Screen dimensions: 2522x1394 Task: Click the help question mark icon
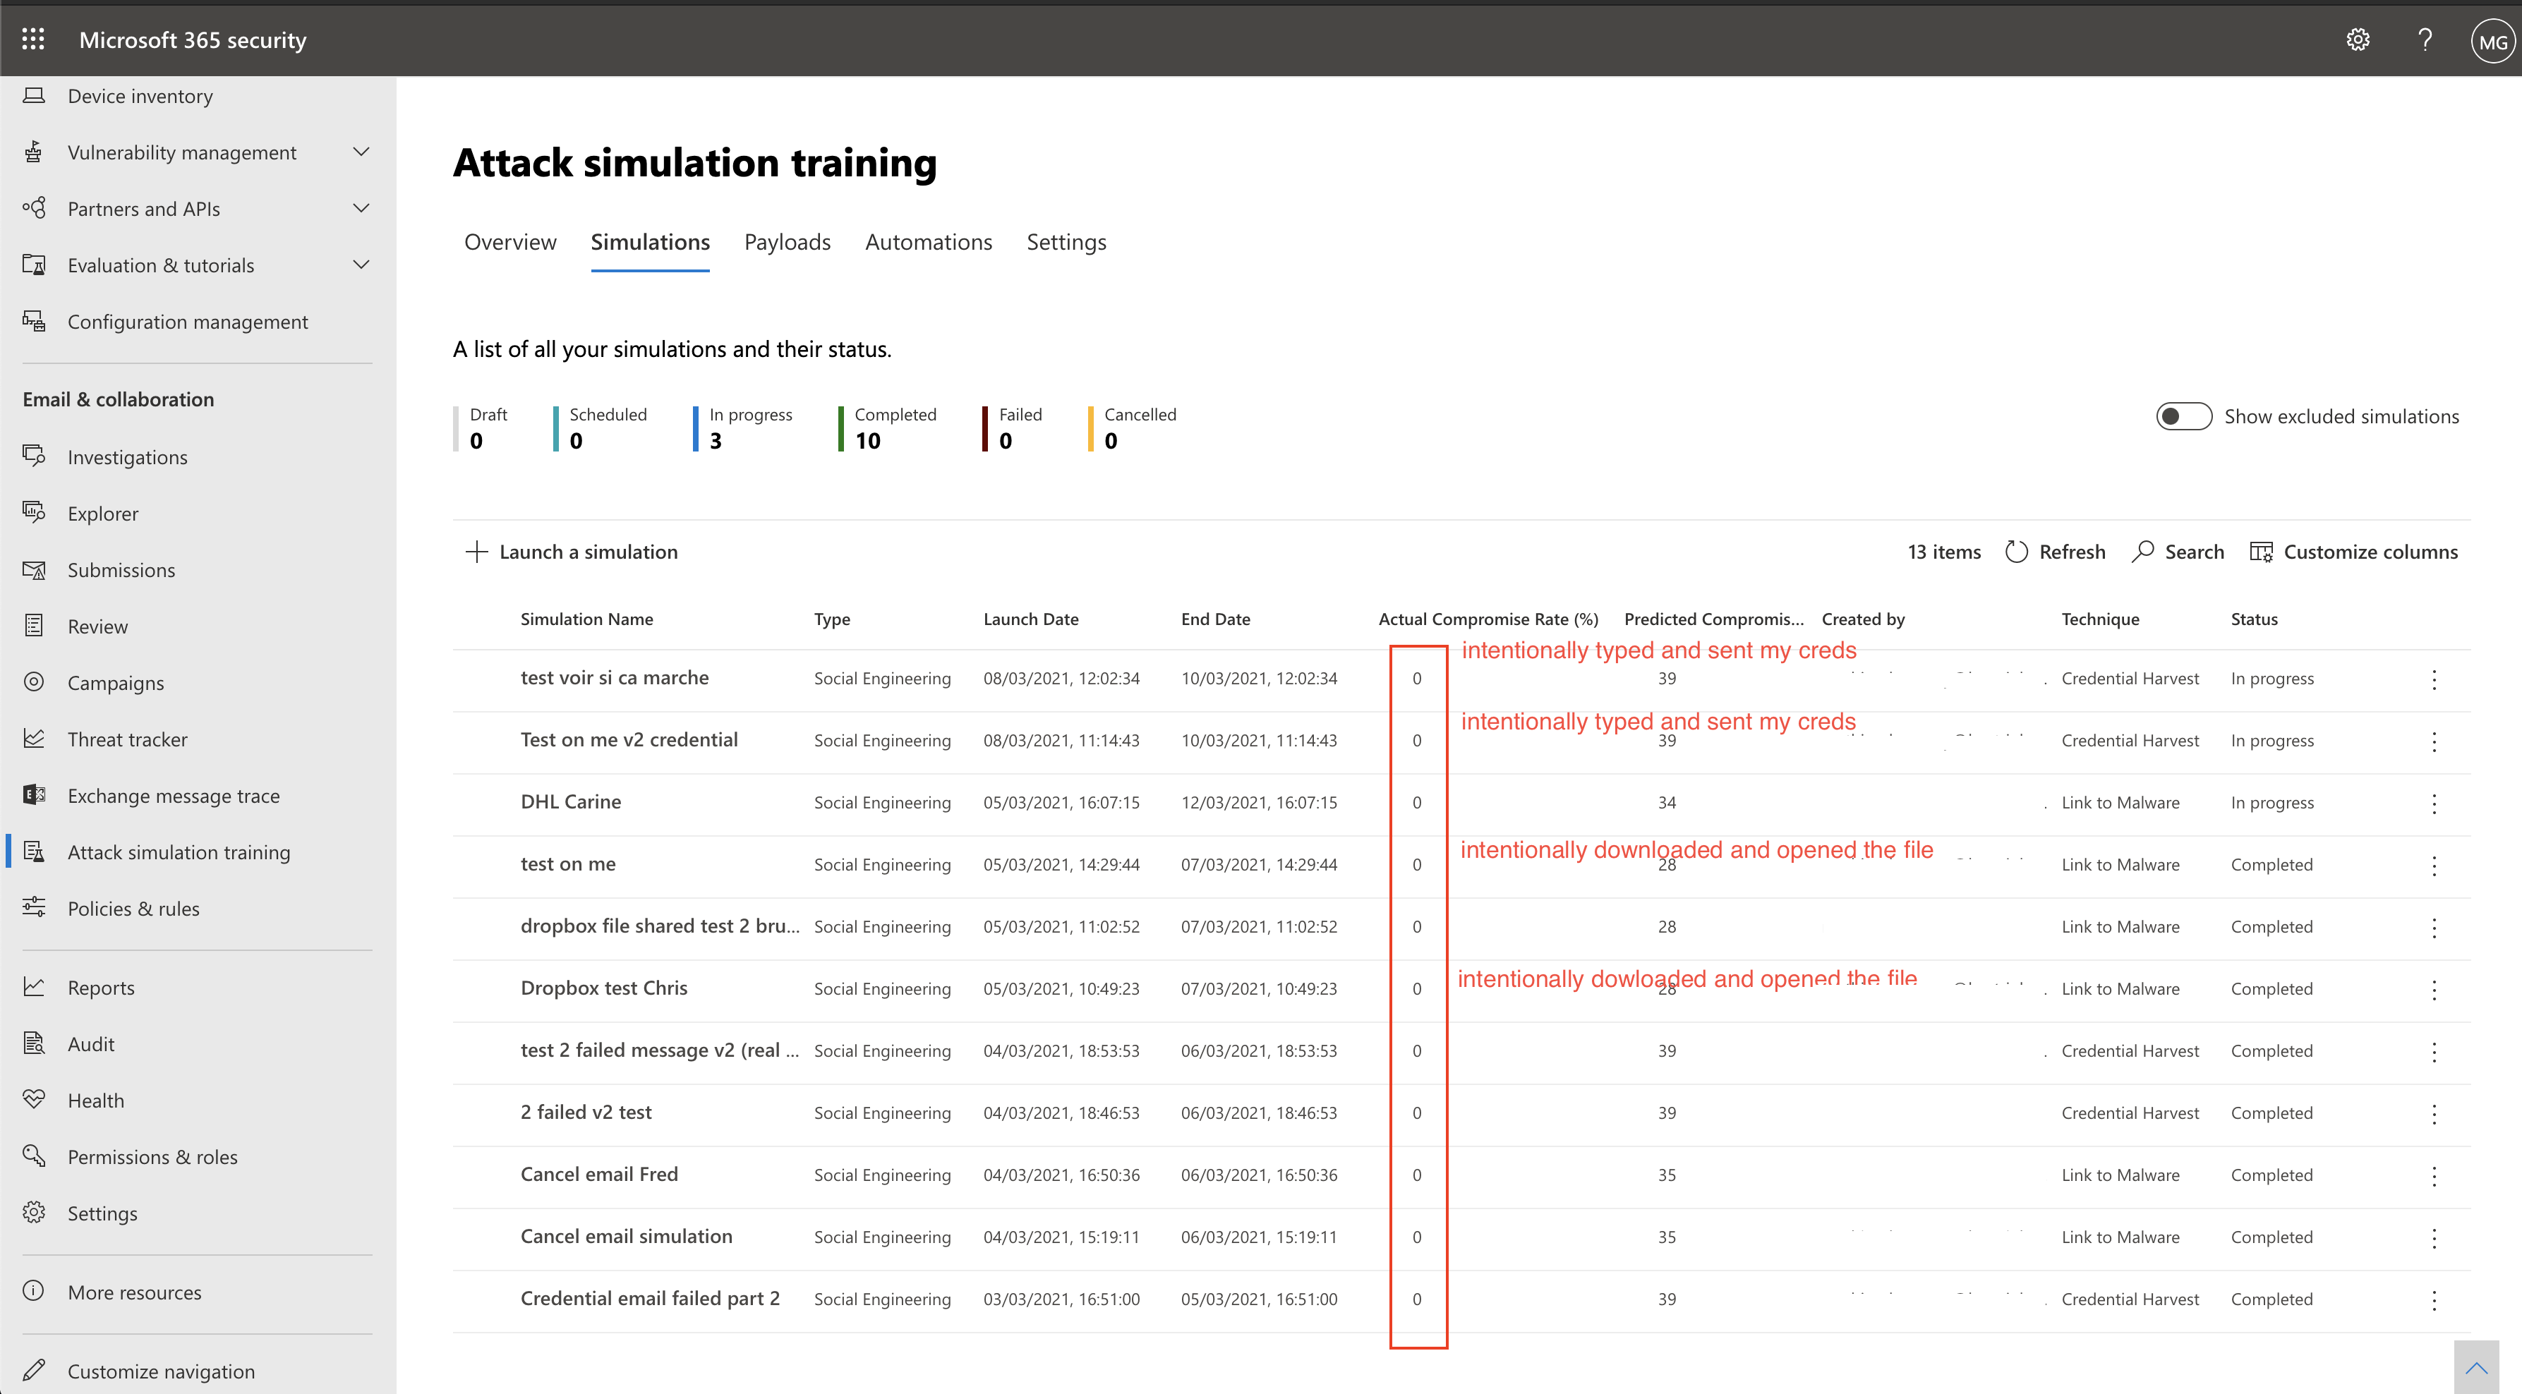coord(2424,40)
